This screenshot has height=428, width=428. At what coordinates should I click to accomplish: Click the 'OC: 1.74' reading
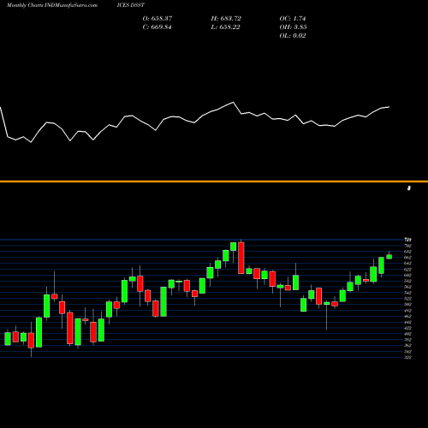293,19
